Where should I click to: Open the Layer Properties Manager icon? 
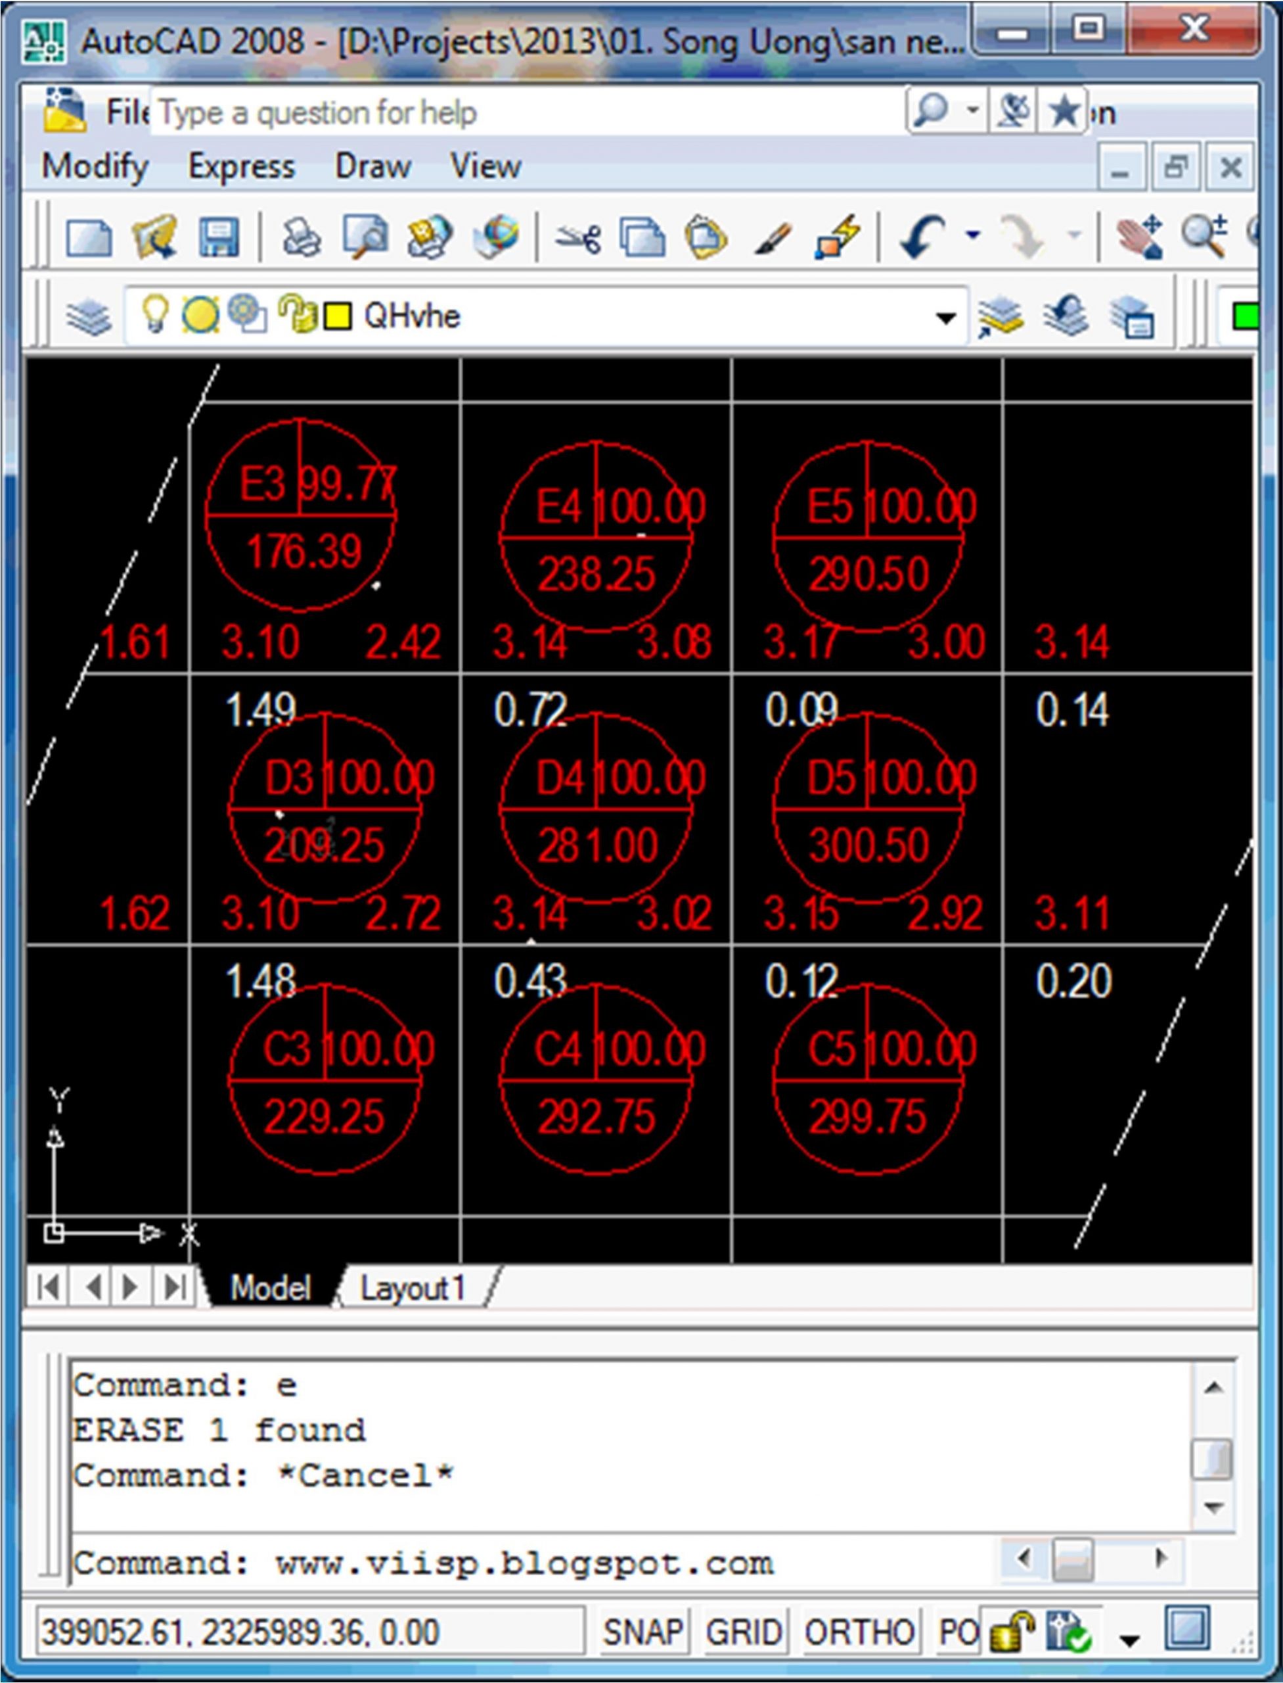point(89,316)
